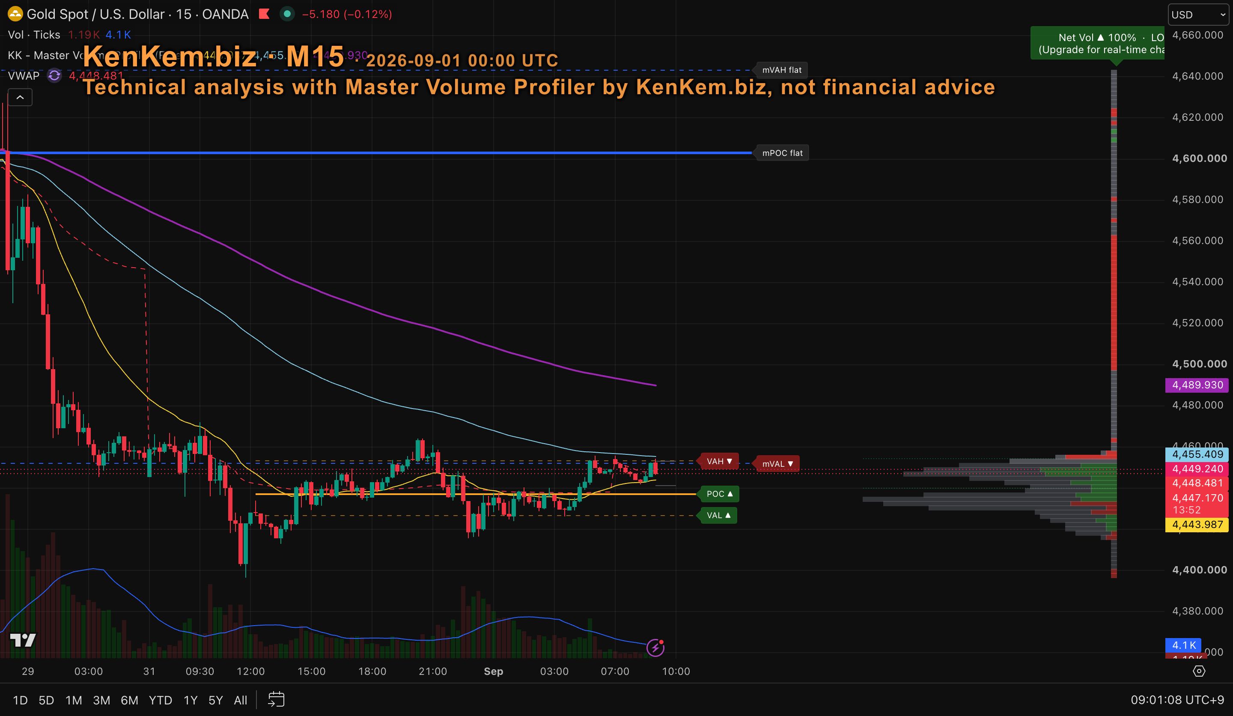Click the mPOC flat label
Screen dimensions: 1233x716
(x=782, y=153)
